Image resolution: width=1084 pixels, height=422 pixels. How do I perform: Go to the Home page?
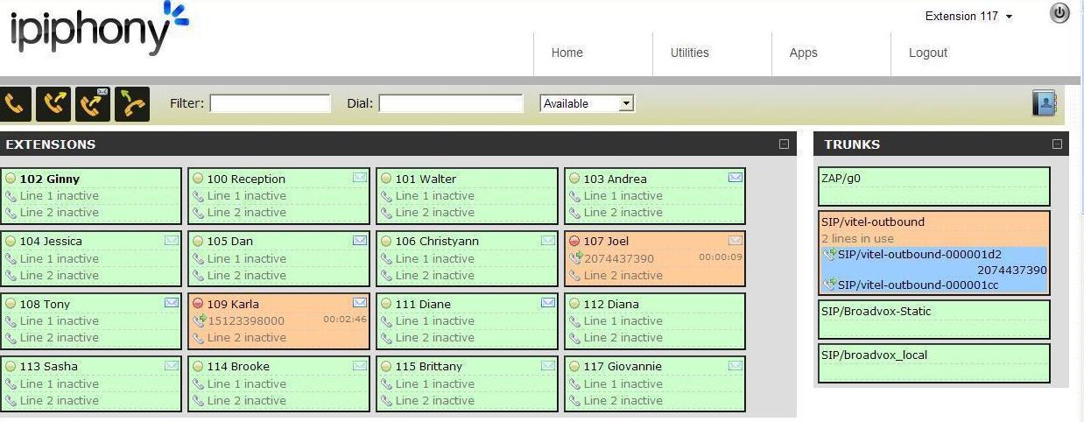coord(567,53)
